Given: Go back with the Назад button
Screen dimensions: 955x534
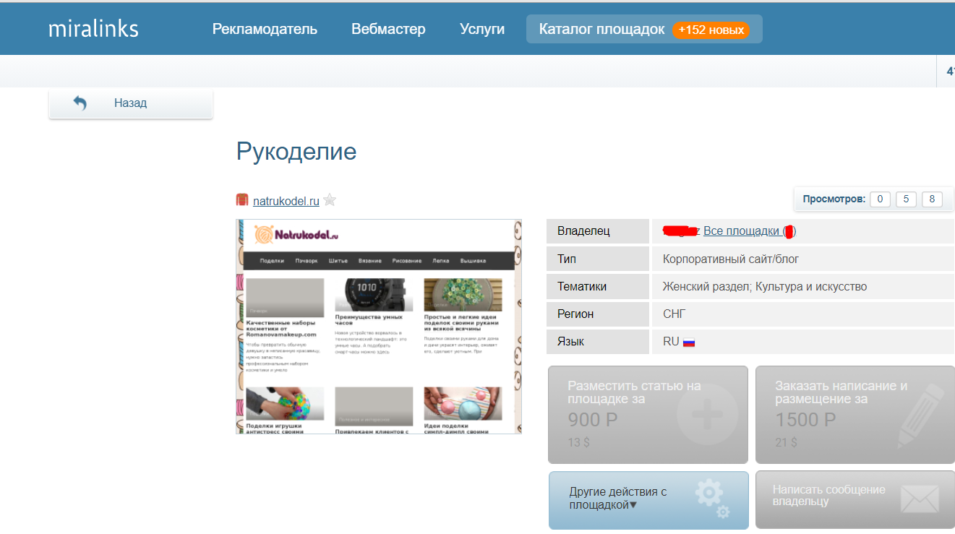Looking at the screenshot, I should 131,103.
